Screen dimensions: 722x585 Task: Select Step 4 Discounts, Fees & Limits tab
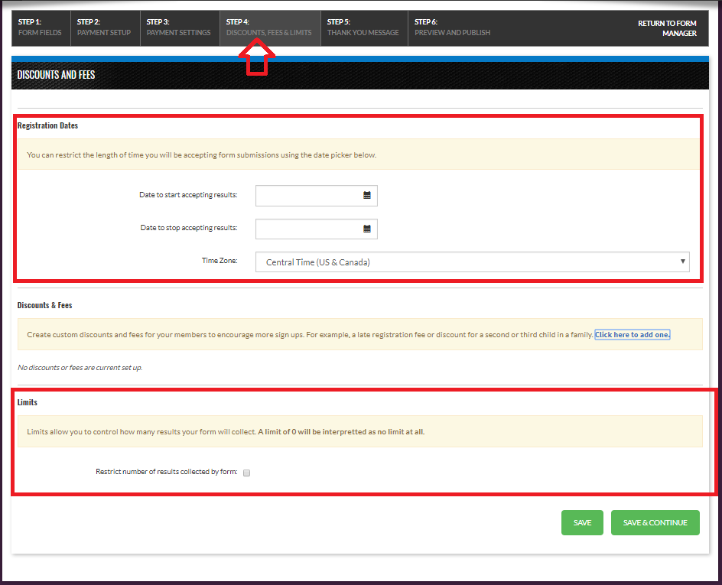tap(269, 28)
